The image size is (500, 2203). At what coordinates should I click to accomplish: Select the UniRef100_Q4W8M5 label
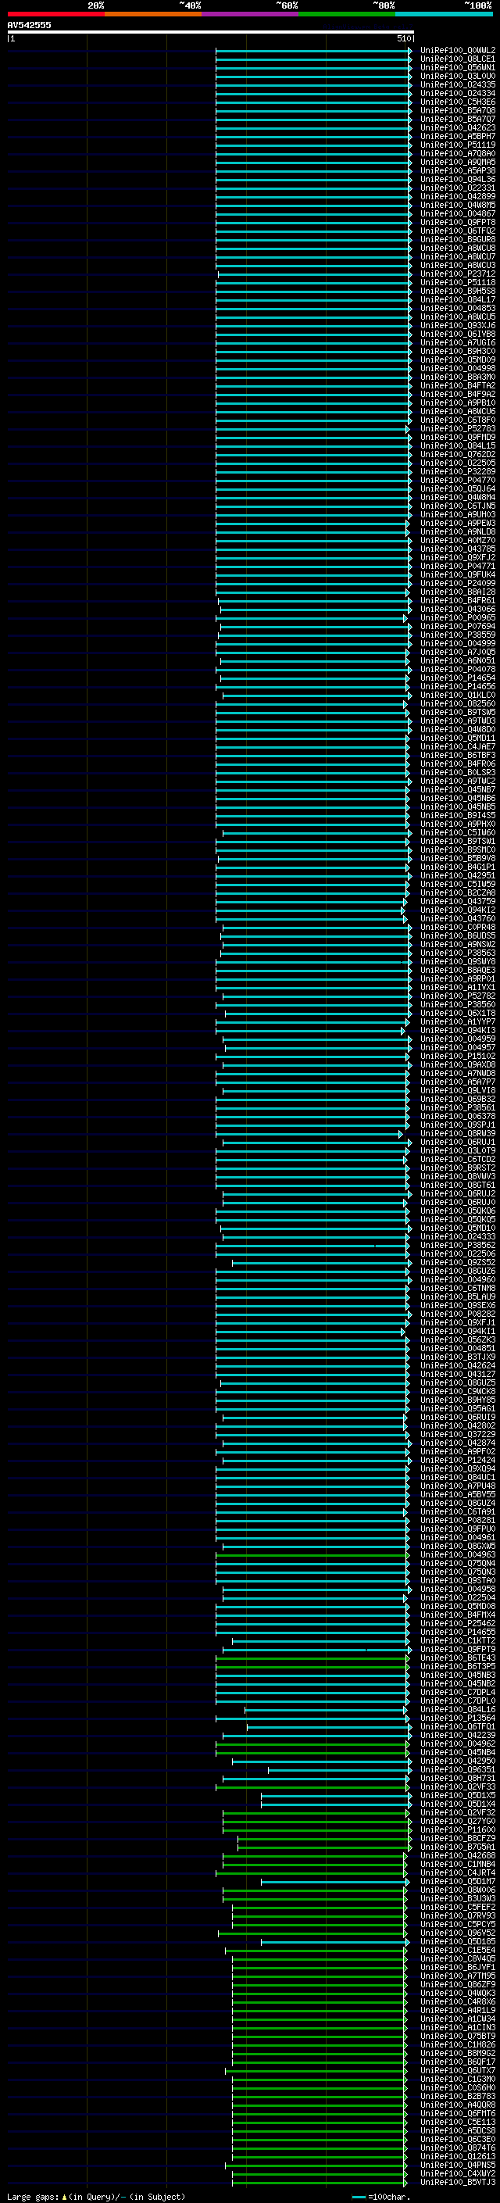click(x=457, y=206)
